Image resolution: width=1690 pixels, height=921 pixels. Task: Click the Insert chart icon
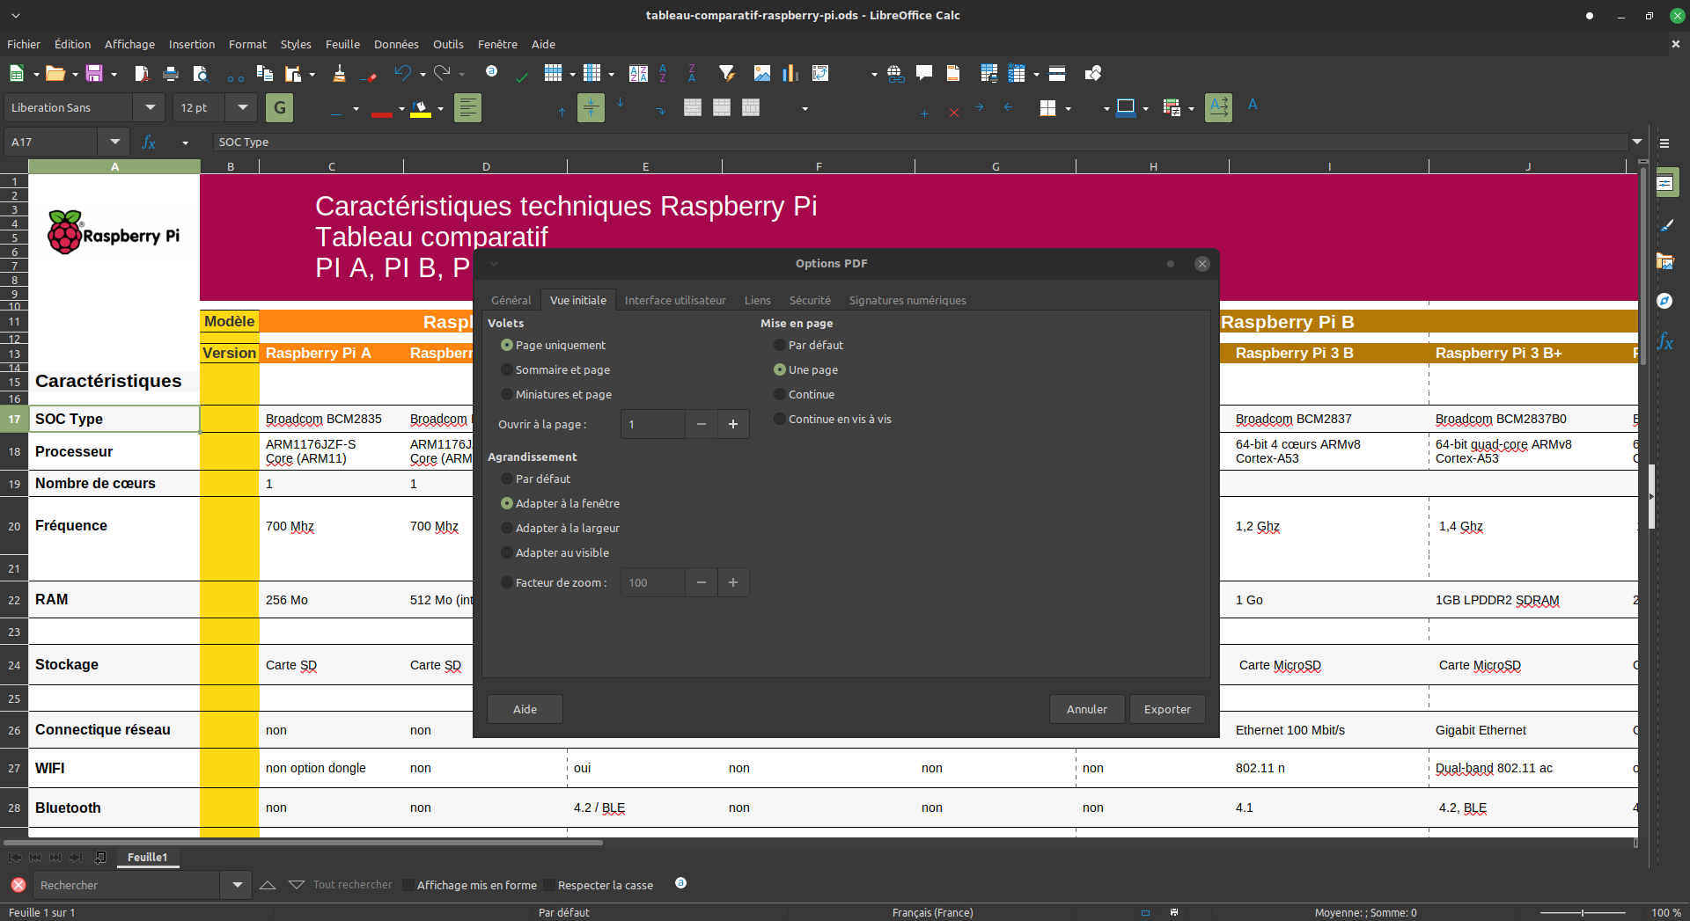(790, 74)
